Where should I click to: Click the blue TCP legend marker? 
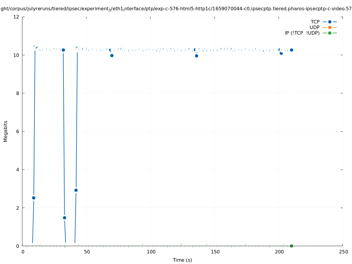point(330,22)
